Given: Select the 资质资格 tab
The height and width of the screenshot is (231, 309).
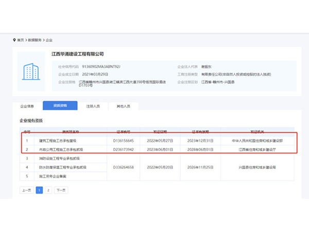Looking at the screenshot, I should coord(60,105).
